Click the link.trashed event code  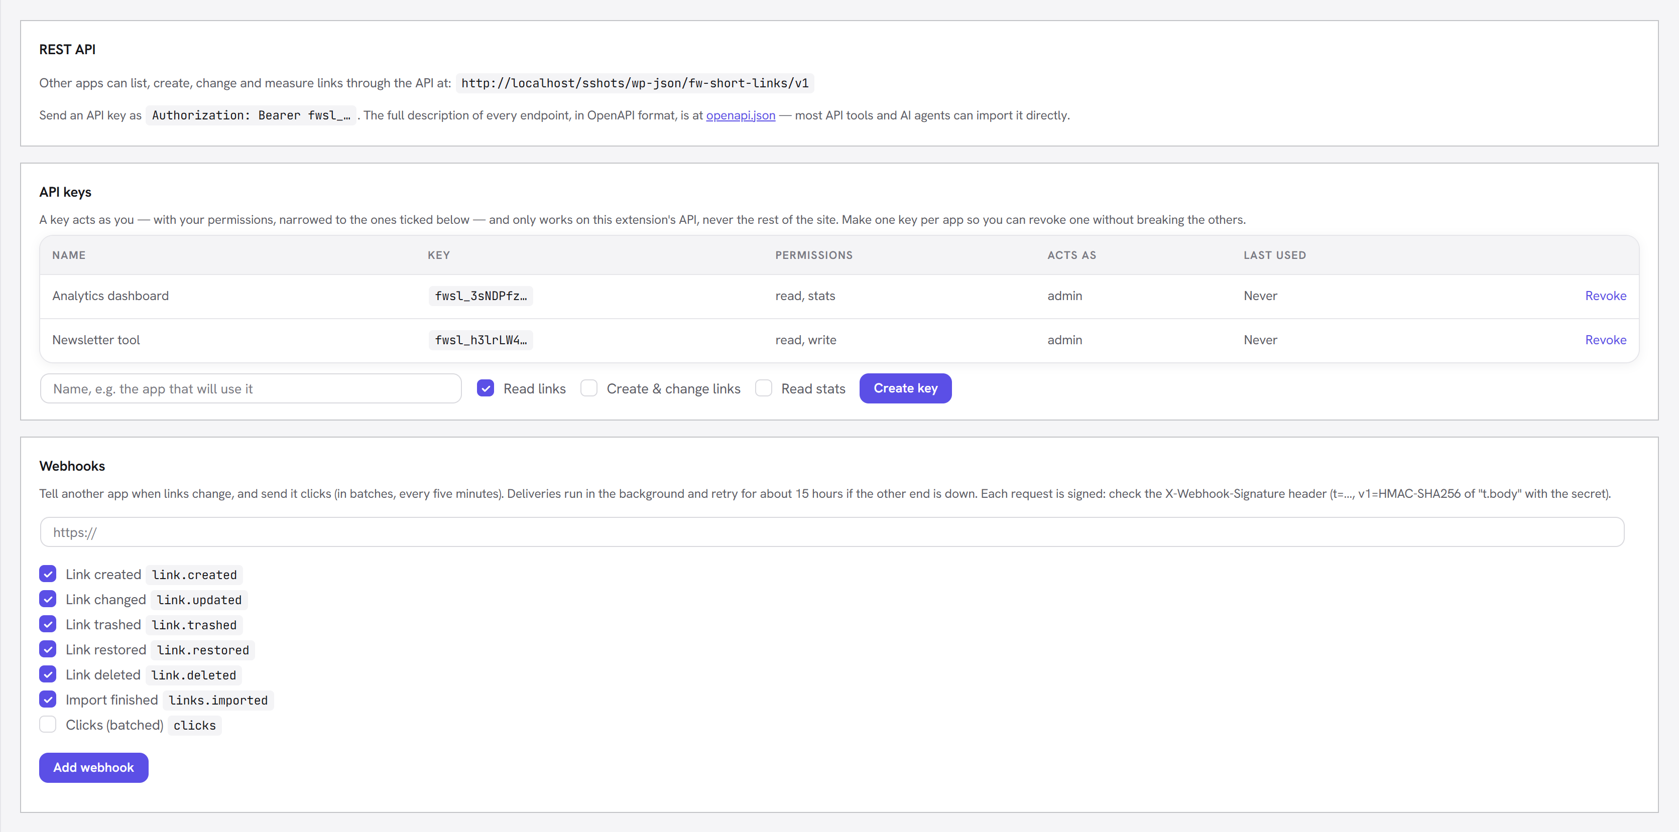pyautogui.click(x=194, y=625)
